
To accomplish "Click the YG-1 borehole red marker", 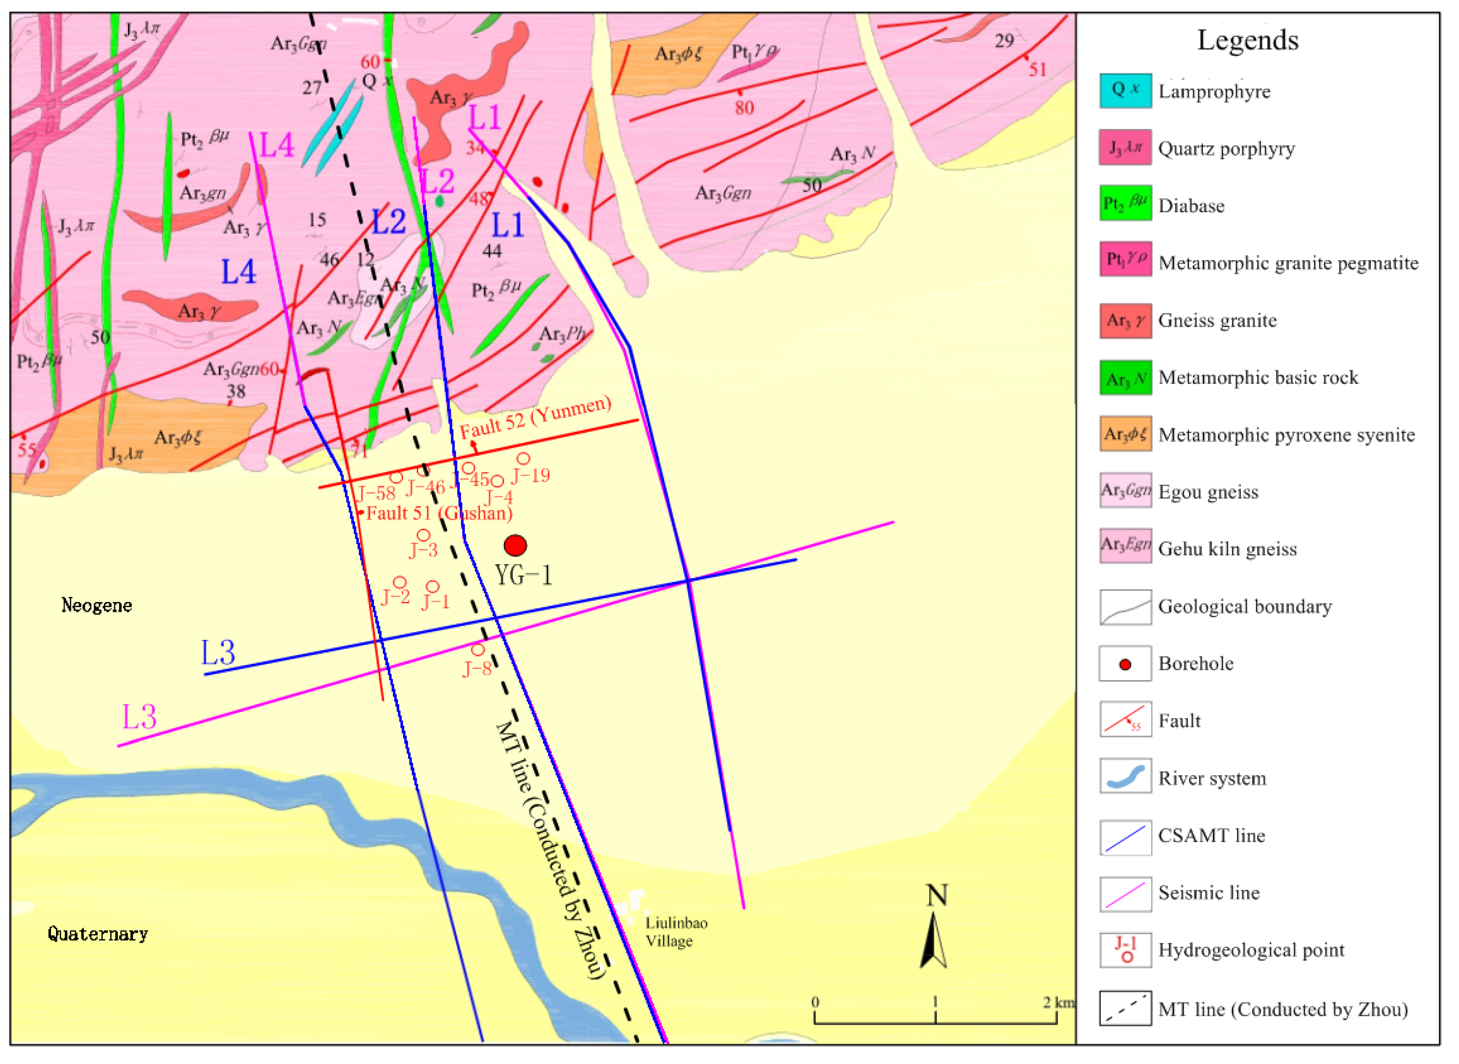I will pyautogui.click(x=515, y=545).
